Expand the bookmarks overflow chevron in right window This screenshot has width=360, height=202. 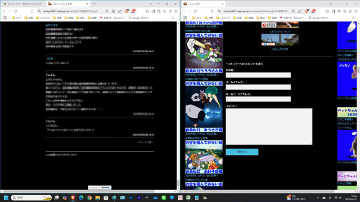point(353,17)
